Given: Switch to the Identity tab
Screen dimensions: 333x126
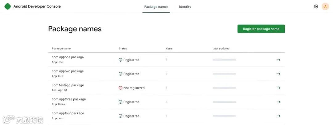Looking at the screenshot, I should [185, 7].
